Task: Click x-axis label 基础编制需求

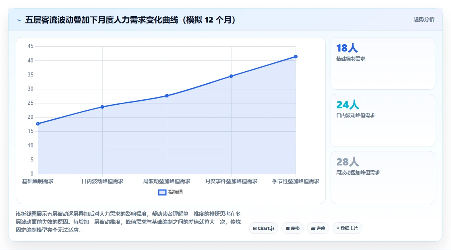Action: coord(38,181)
